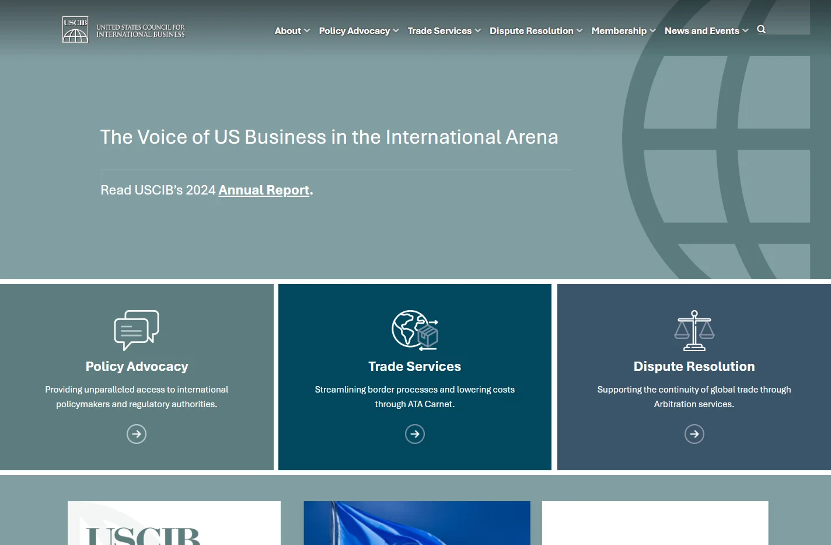Expand the About menu chevron
The image size is (831, 545).
(307, 31)
